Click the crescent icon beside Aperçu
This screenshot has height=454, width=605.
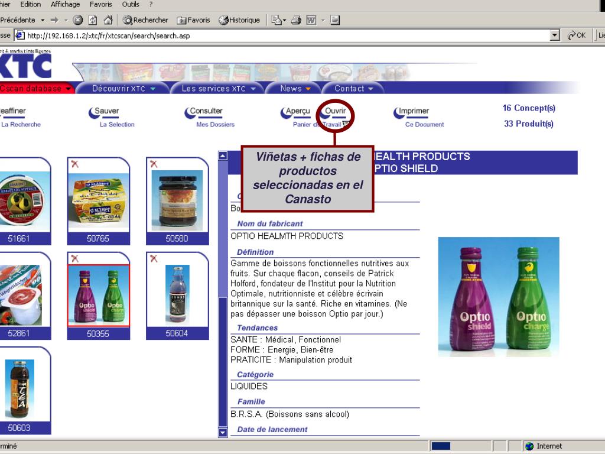coord(285,113)
